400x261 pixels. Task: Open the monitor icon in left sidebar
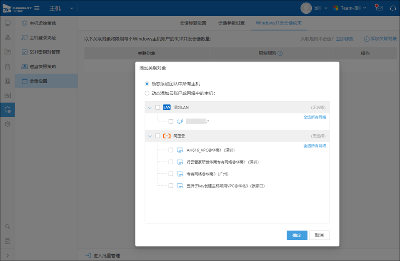pos(7,23)
